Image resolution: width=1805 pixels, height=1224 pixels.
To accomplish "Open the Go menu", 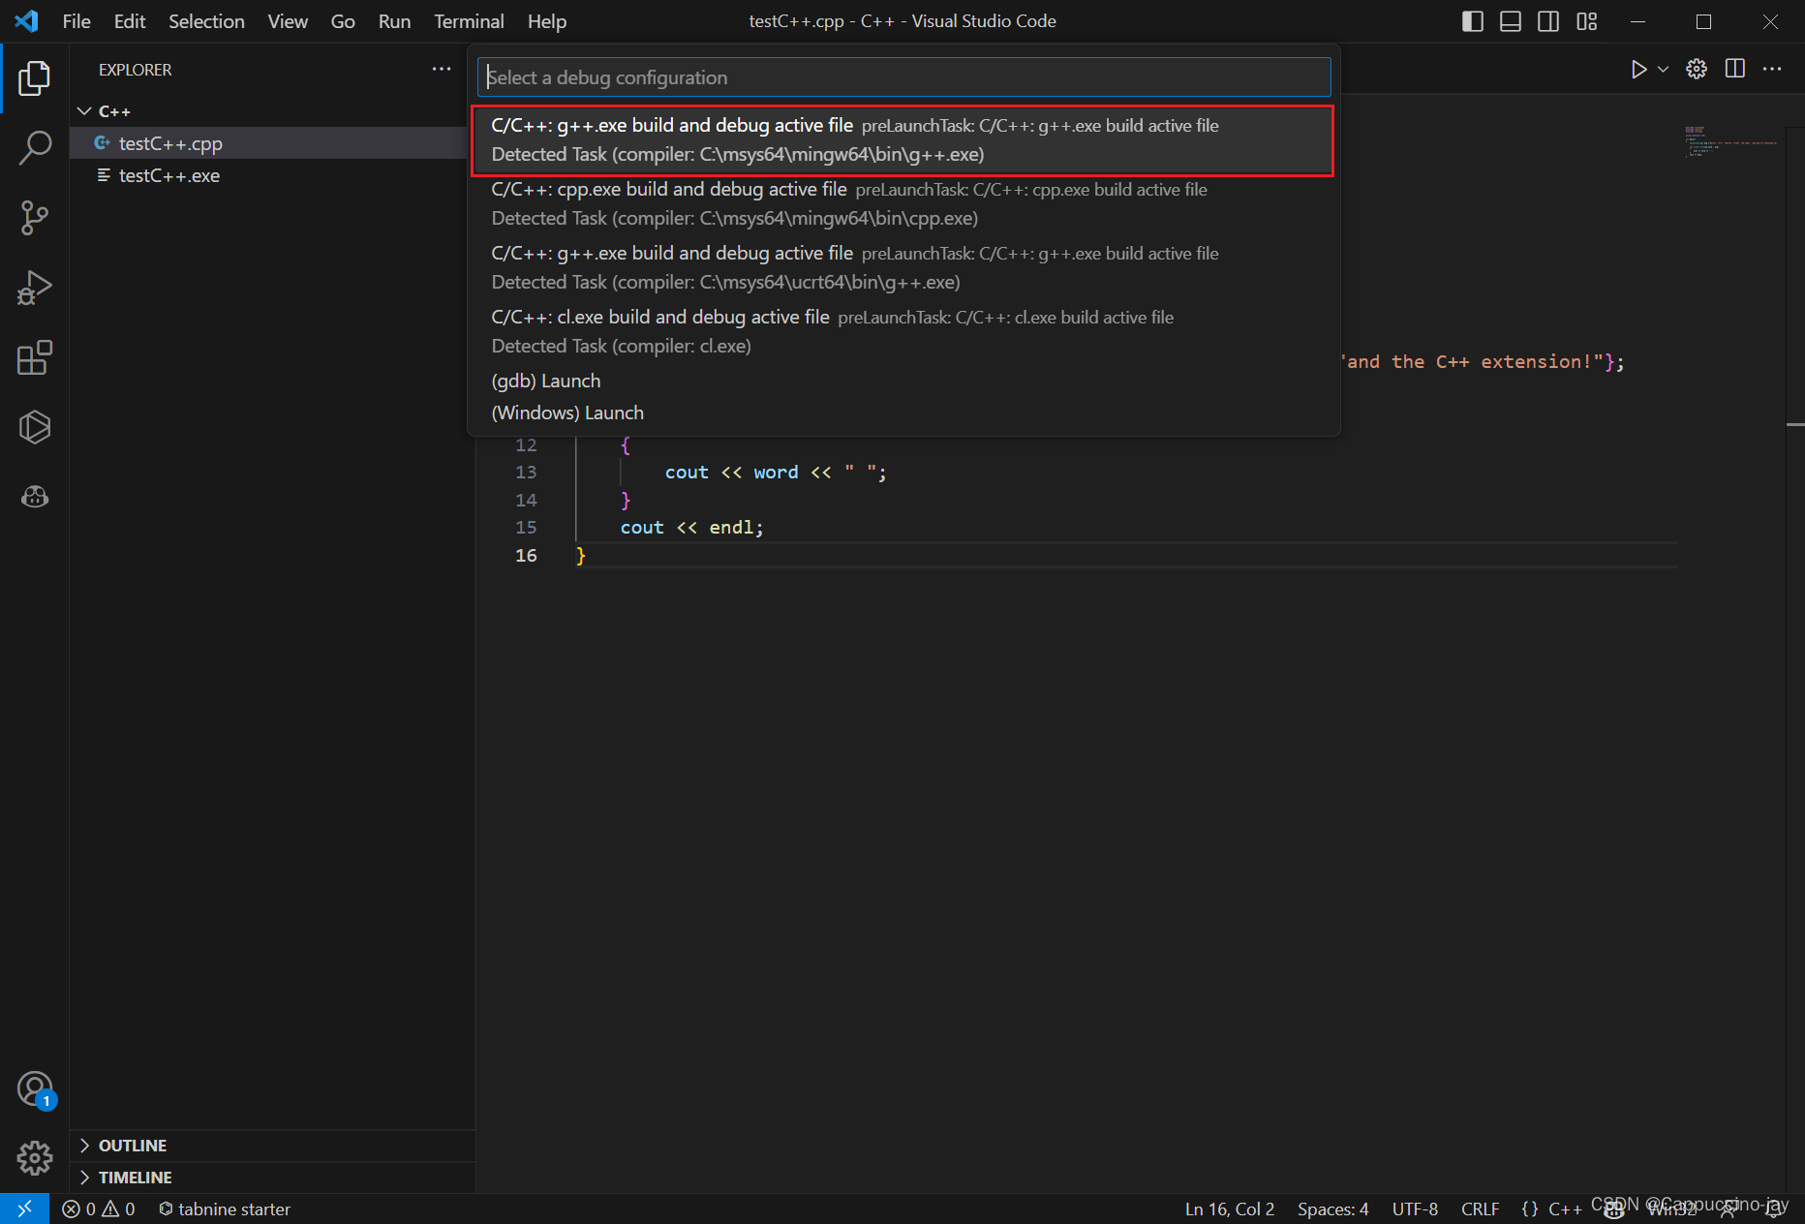I will [x=343, y=21].
